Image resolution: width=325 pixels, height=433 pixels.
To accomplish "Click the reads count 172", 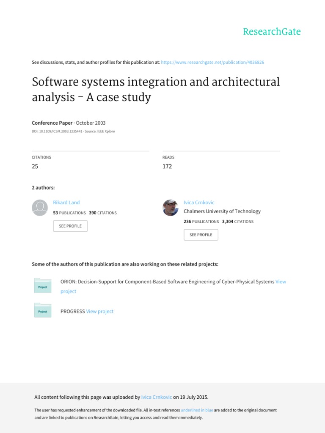I will [x=167, y=166].
